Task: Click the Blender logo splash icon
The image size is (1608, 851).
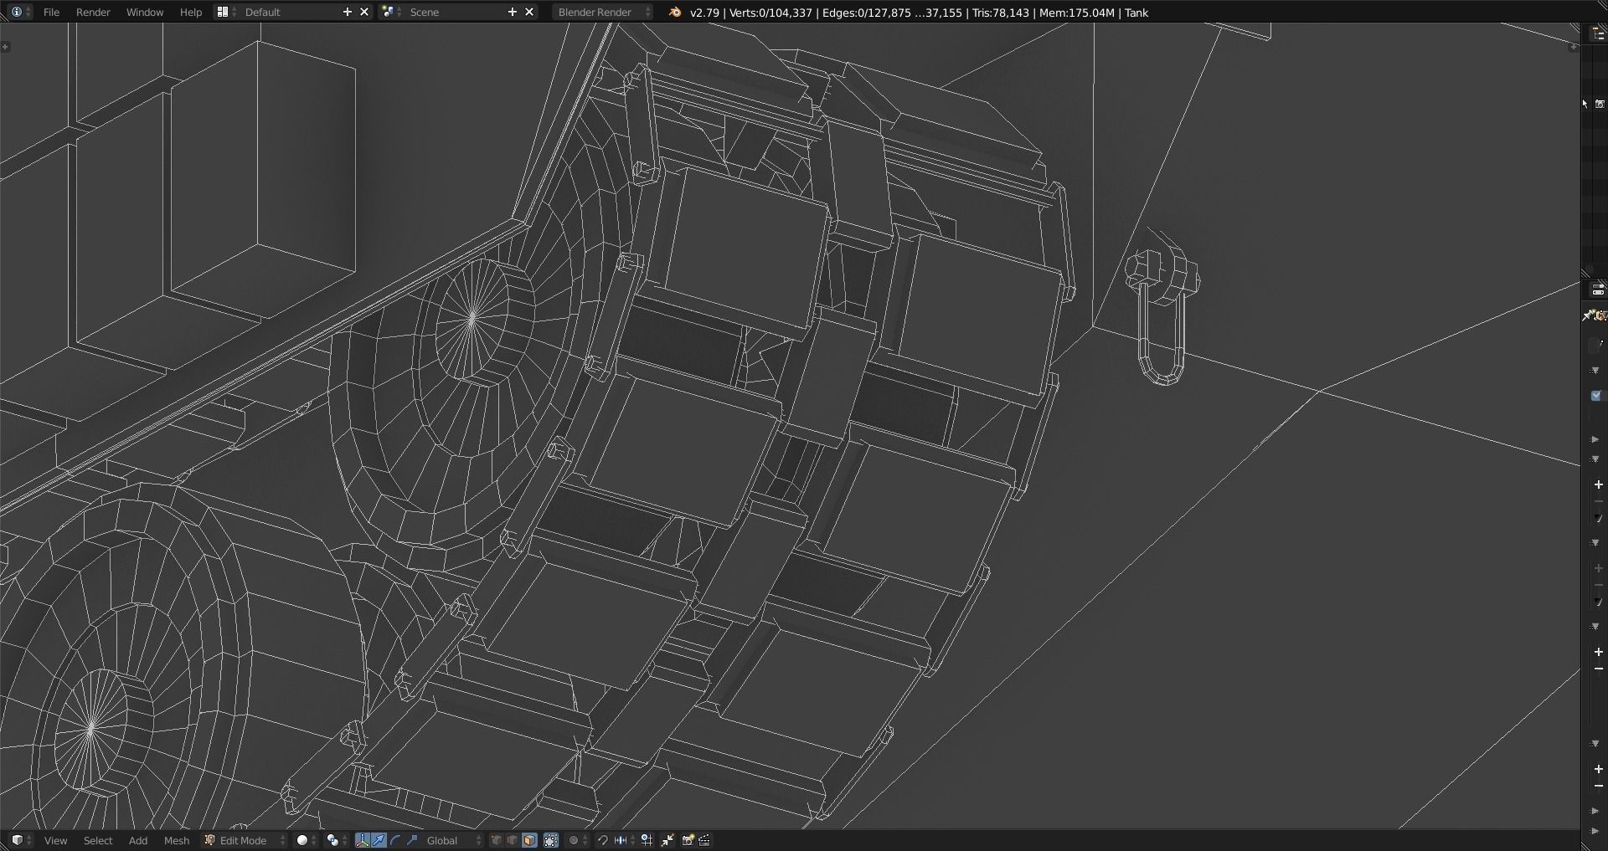Action: click(675, 12)
